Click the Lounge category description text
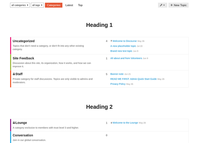This screenshot has width=199, height=143. pos(46,128)
